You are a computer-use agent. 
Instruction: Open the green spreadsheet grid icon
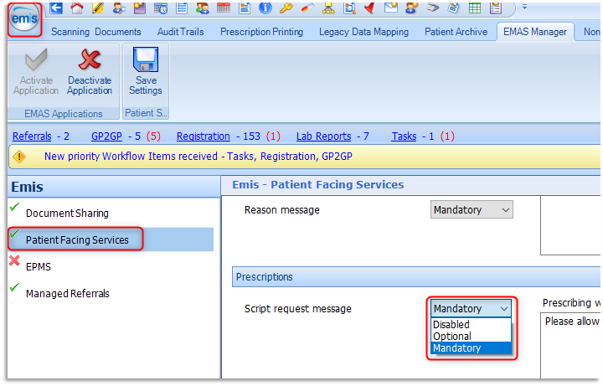tap(475, 8)
